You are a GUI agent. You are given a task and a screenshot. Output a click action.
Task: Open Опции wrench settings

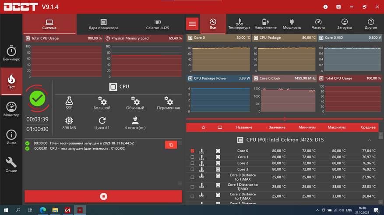(x=11, y=165)
